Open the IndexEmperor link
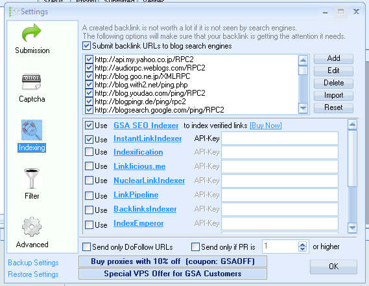Image resolution: width=369 pixels, height=286 pixels. click(x=139, y=223)
